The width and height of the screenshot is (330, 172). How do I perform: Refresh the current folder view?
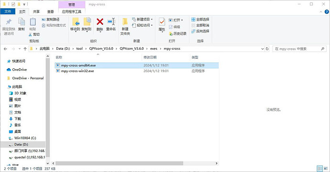[267, 49]
